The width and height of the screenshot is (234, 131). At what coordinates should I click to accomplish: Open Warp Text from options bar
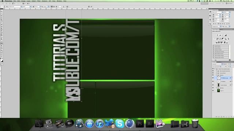coord(64,7)
